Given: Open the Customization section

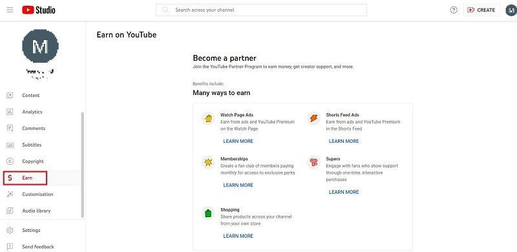Looking at the screenshot, I should pos(37,194).
